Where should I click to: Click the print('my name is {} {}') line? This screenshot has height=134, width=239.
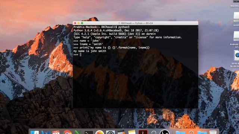pyautogui.click(x=111, y=48)
